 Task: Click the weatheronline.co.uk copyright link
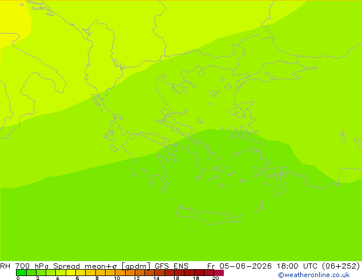(314, 275)
